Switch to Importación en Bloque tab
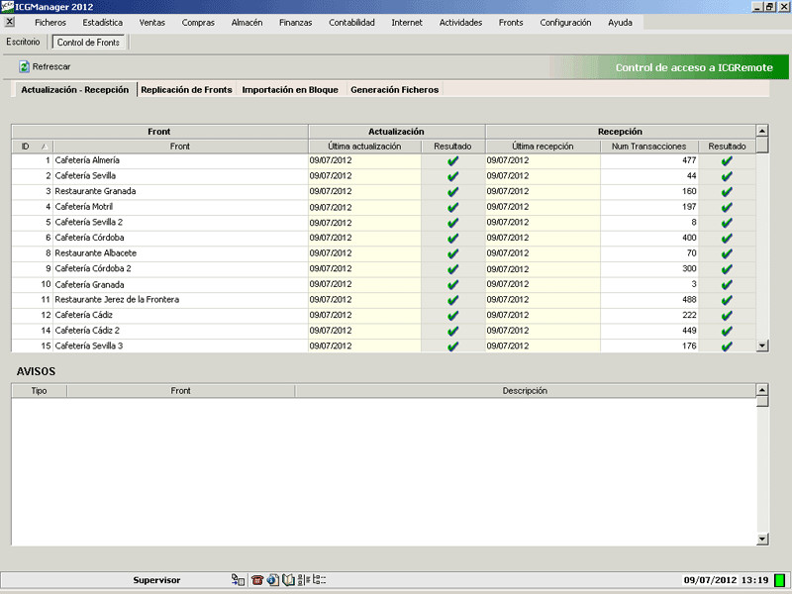The image size is (792, 594). [x=290, y=89]
